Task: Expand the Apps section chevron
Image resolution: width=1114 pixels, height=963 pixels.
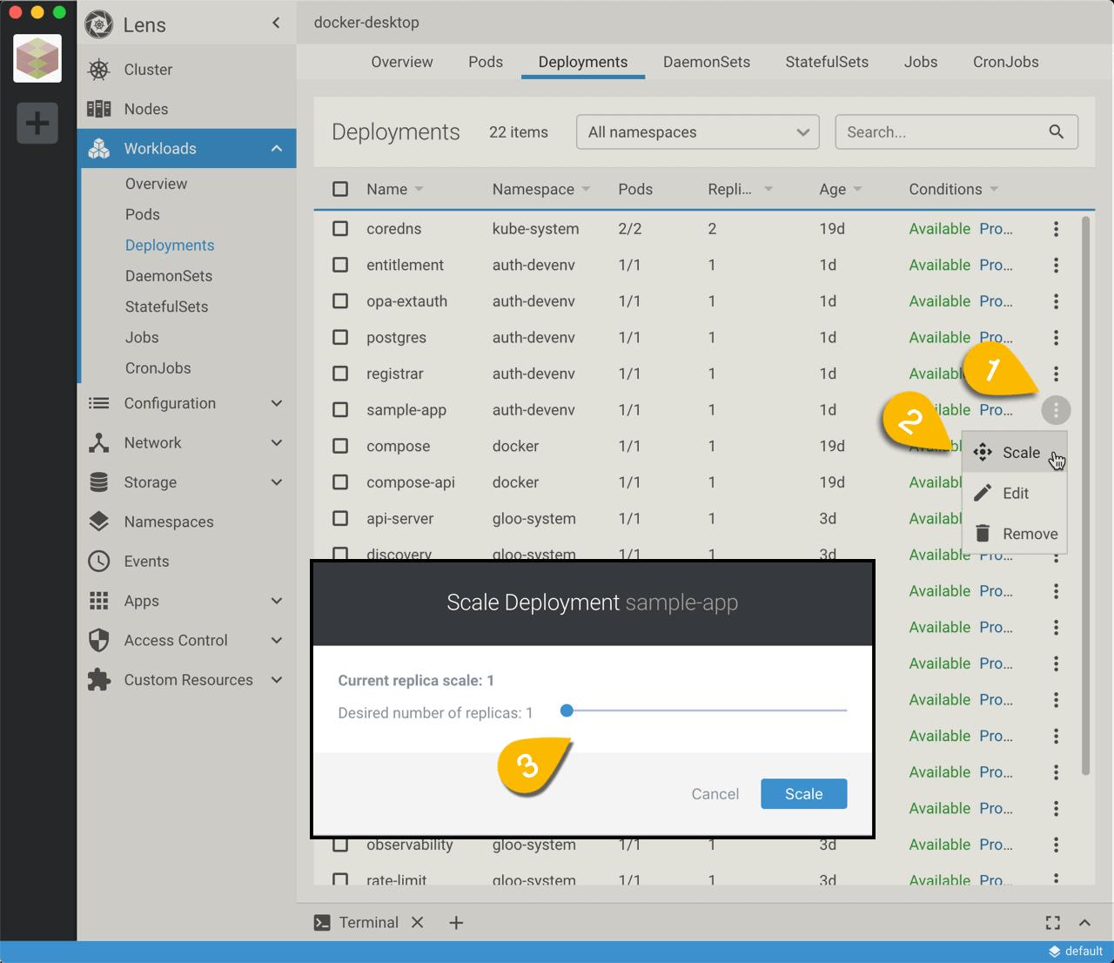Action: click(277, 601)
